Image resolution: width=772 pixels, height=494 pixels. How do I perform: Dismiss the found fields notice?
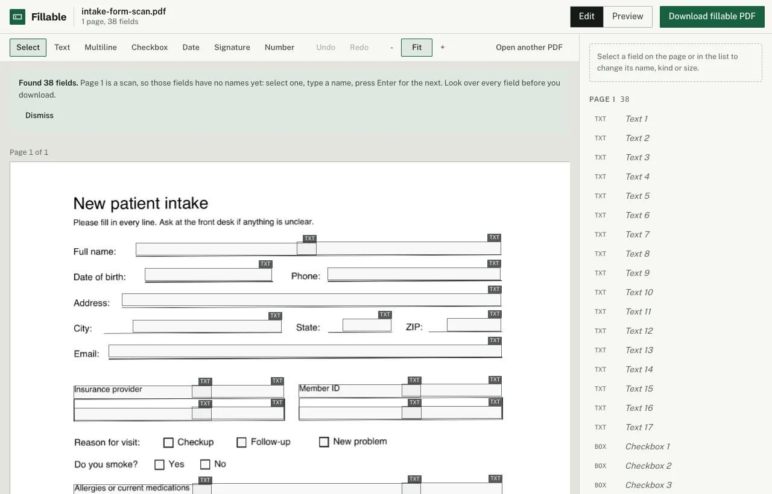39,116
